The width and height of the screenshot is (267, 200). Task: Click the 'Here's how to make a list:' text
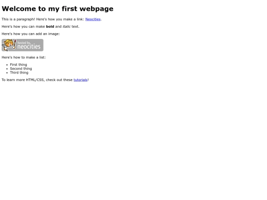point(24,57)
